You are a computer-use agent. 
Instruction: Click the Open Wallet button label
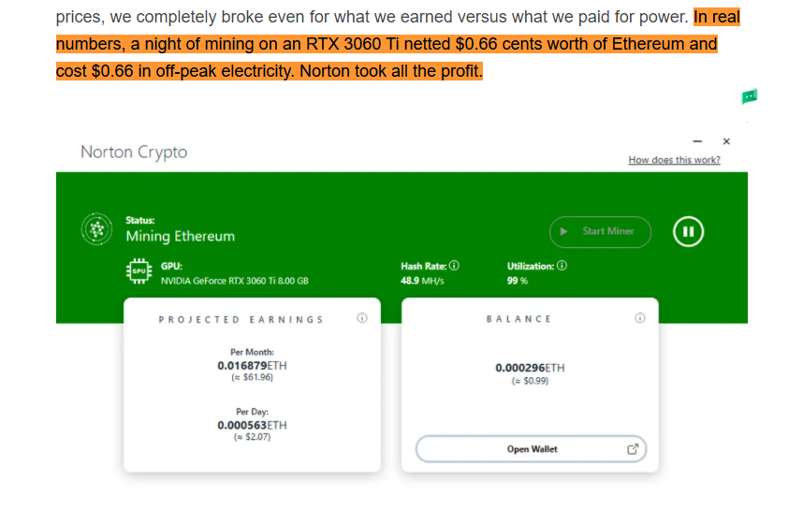[532, 449]
